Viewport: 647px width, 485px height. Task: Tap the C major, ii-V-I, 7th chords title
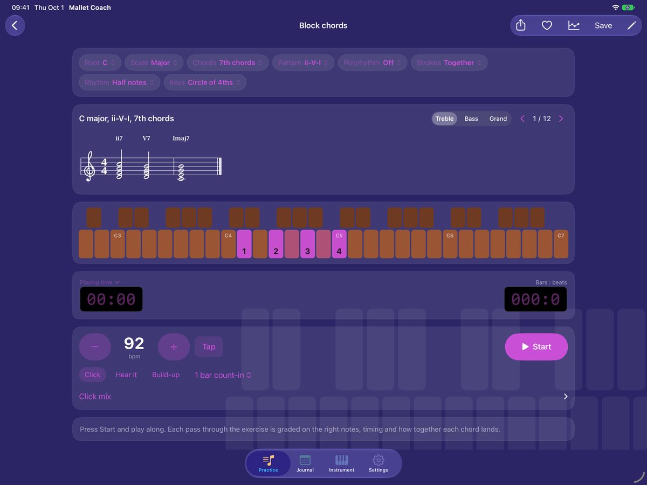127,119
